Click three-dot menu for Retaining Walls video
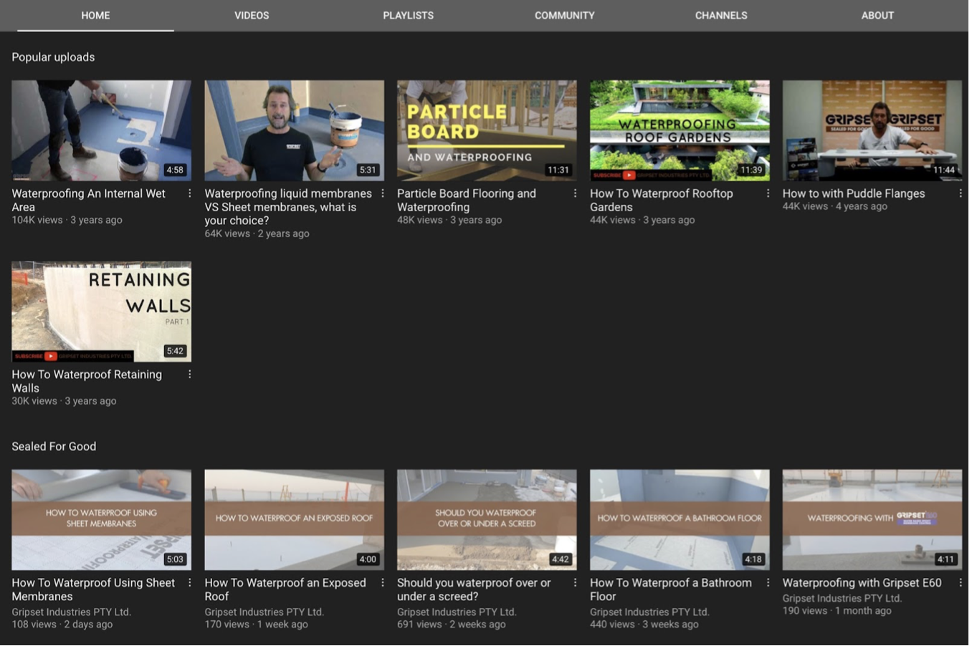Image resolution: width=972 pixels, height=646 pixels. click(x=189, y=375)
